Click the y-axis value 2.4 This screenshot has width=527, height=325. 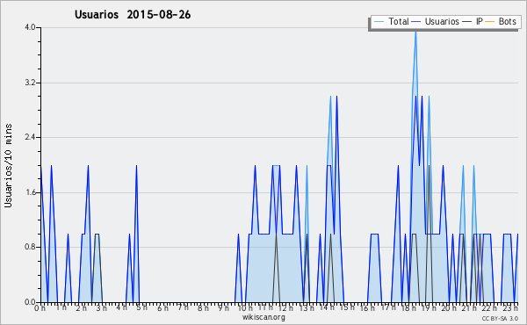31,137
